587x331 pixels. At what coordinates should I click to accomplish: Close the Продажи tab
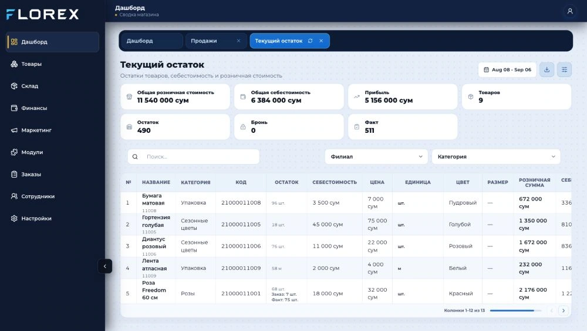click(238, 41)
